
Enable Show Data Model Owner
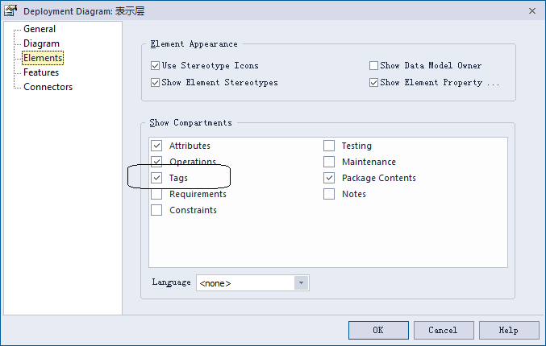[x=373, y=65]
